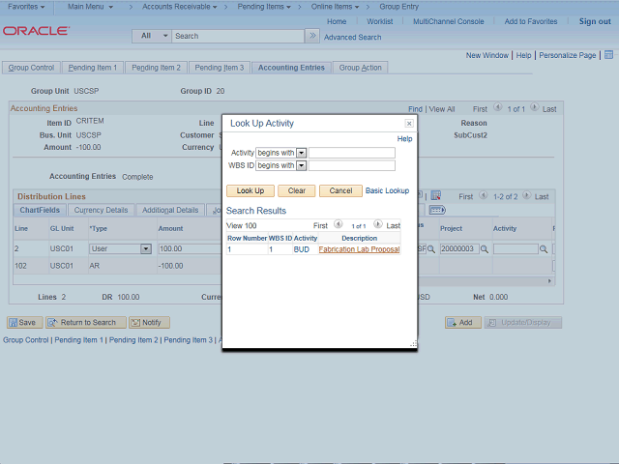Image resolution: width=619 pixels, height=464 pixels.
Task: Expand Online Items breadcrumb menu
Action: click(335, 7)
